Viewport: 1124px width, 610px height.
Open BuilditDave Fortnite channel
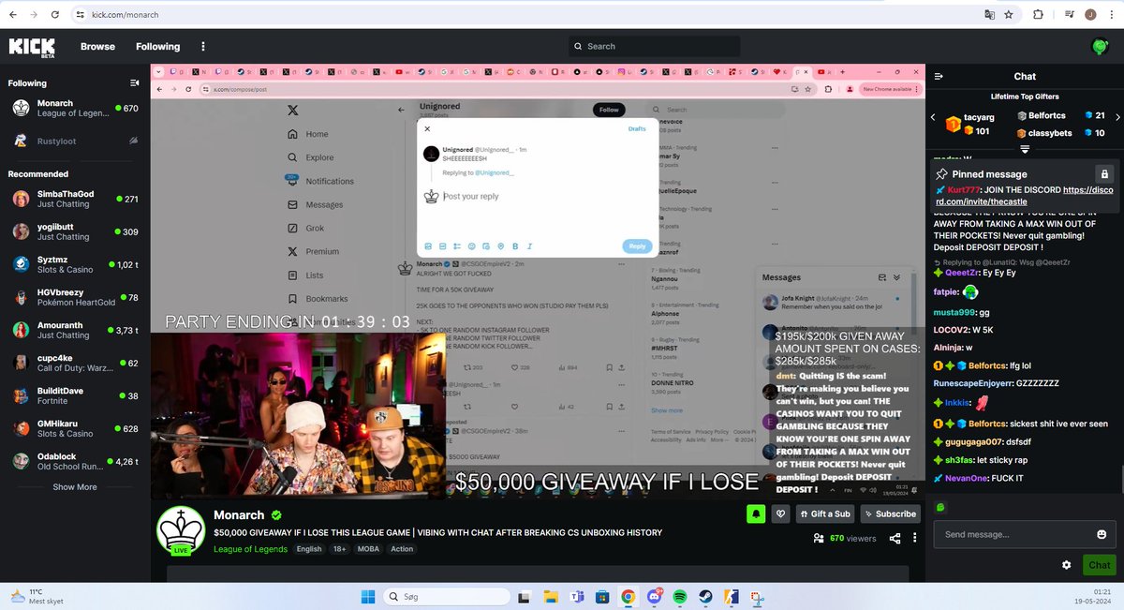click(x=75, y=395)
